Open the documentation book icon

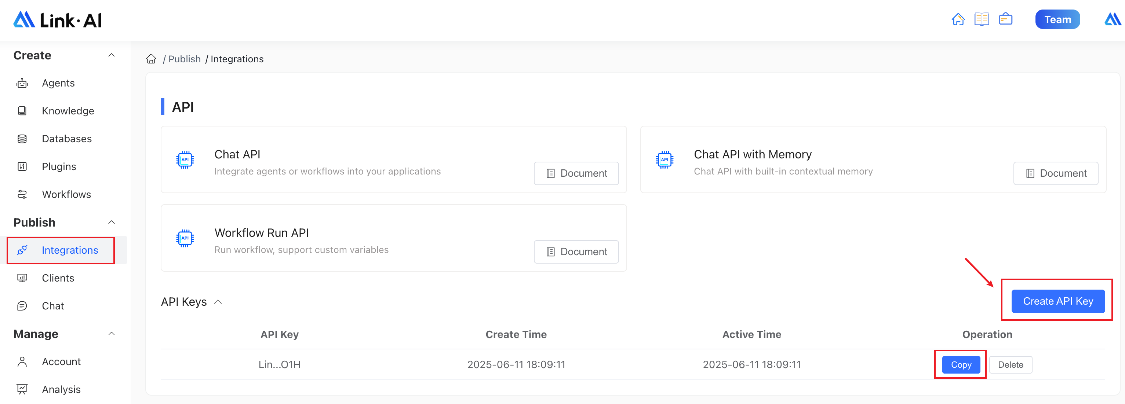981,20
